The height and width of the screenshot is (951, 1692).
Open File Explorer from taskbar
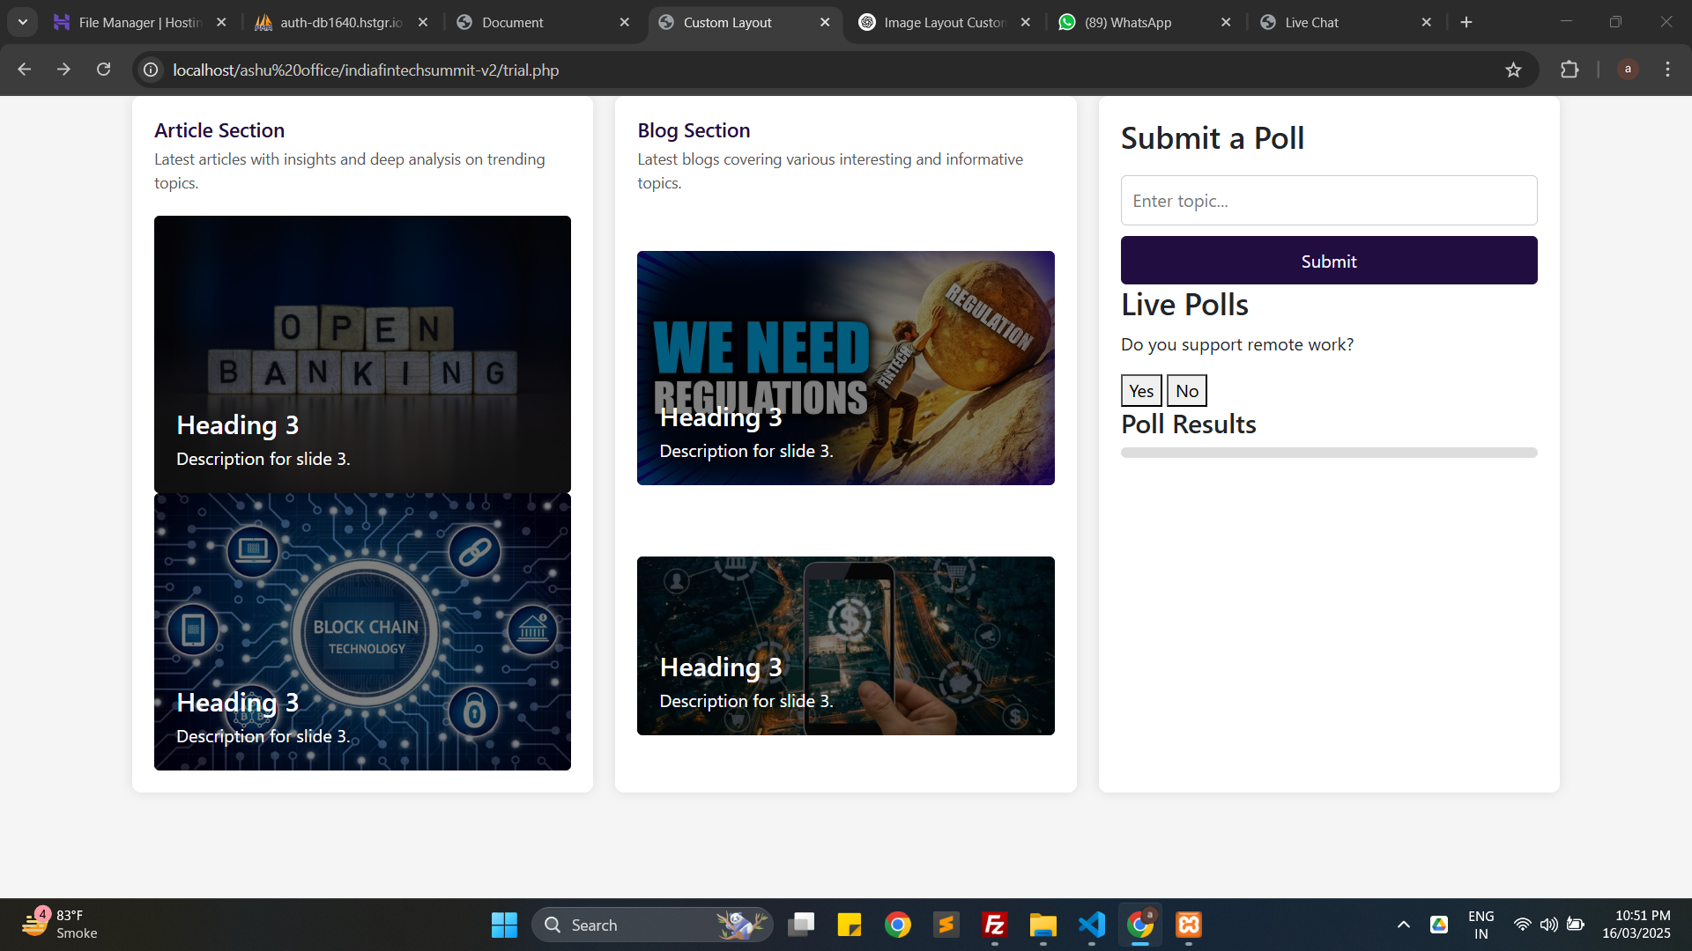[1043, 925]
